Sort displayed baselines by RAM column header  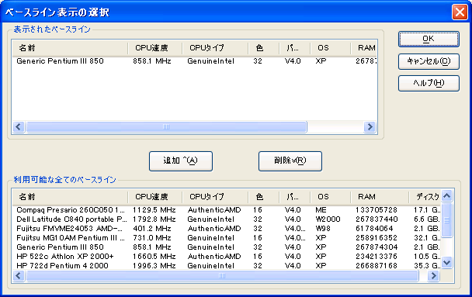click(363, 48)
